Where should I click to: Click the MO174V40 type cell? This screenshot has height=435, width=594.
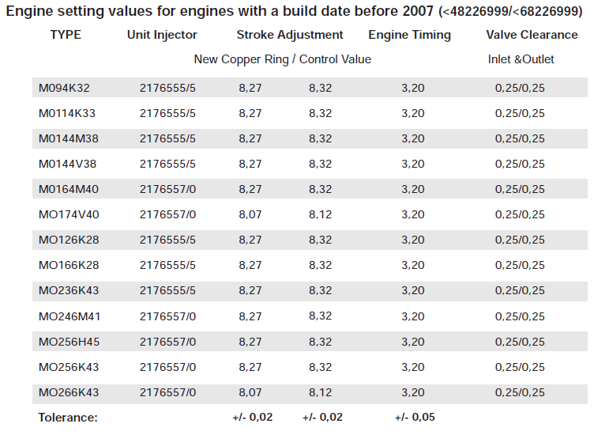click(x=70, y=214)
